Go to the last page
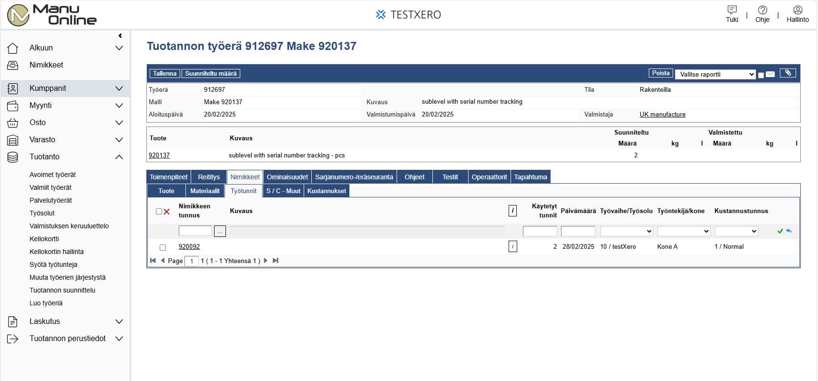Screen dimensions: 818x381 click(x=276, y=261)
